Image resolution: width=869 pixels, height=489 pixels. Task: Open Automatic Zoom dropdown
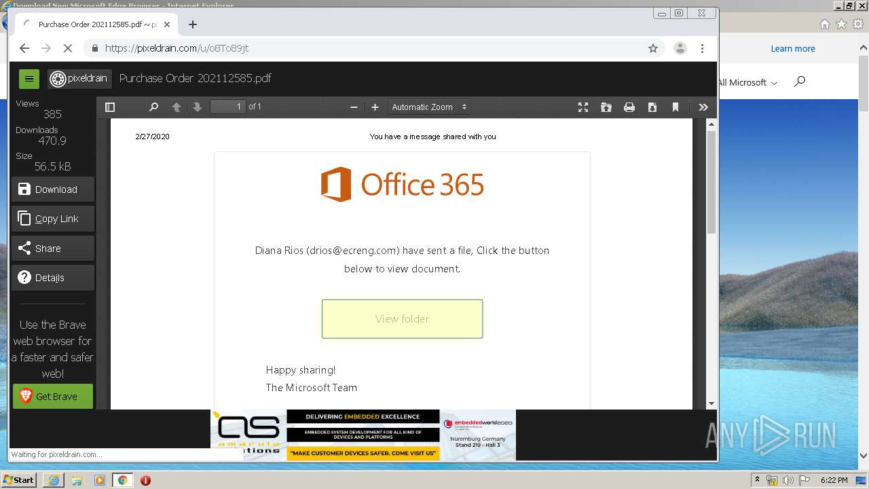coord(429,107)
